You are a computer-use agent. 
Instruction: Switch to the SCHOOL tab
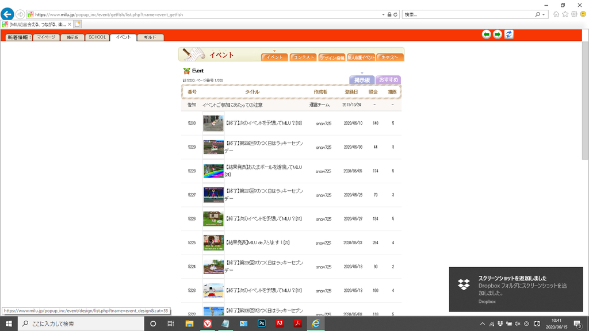tap(97, 37)
